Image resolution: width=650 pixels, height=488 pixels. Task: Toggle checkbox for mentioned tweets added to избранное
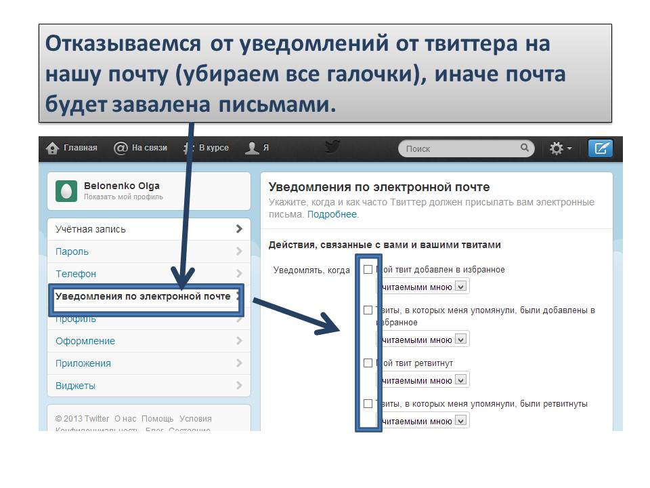[368, 310]
